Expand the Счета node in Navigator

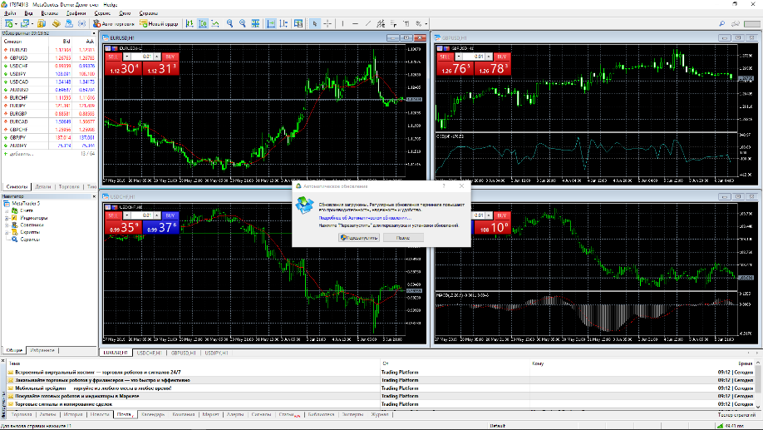(x=7, y=211)
